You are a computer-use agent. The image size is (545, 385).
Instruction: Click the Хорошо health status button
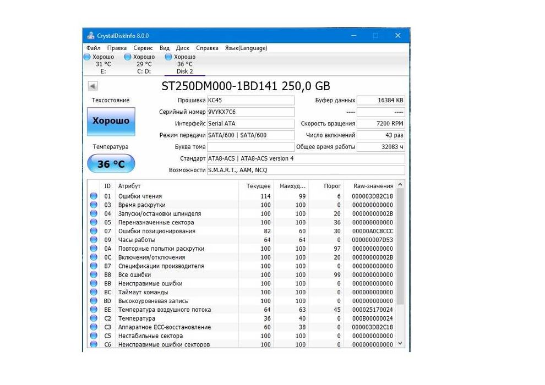111,121
